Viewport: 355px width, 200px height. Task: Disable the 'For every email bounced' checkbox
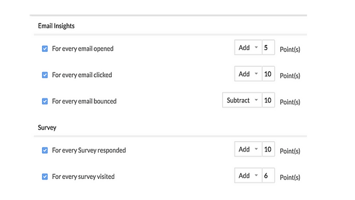pos(45,101)
